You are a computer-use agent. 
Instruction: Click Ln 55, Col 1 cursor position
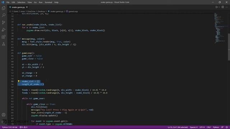coord(178,127)
